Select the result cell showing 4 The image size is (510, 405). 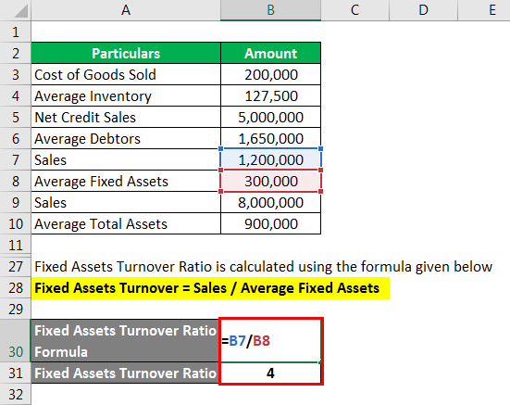click(x=270, y=373)
